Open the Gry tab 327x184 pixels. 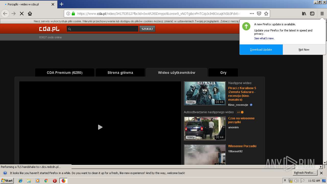[223, 73]
